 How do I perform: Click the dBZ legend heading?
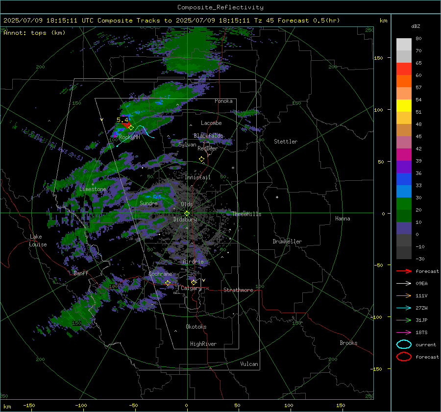coord(416,26)
